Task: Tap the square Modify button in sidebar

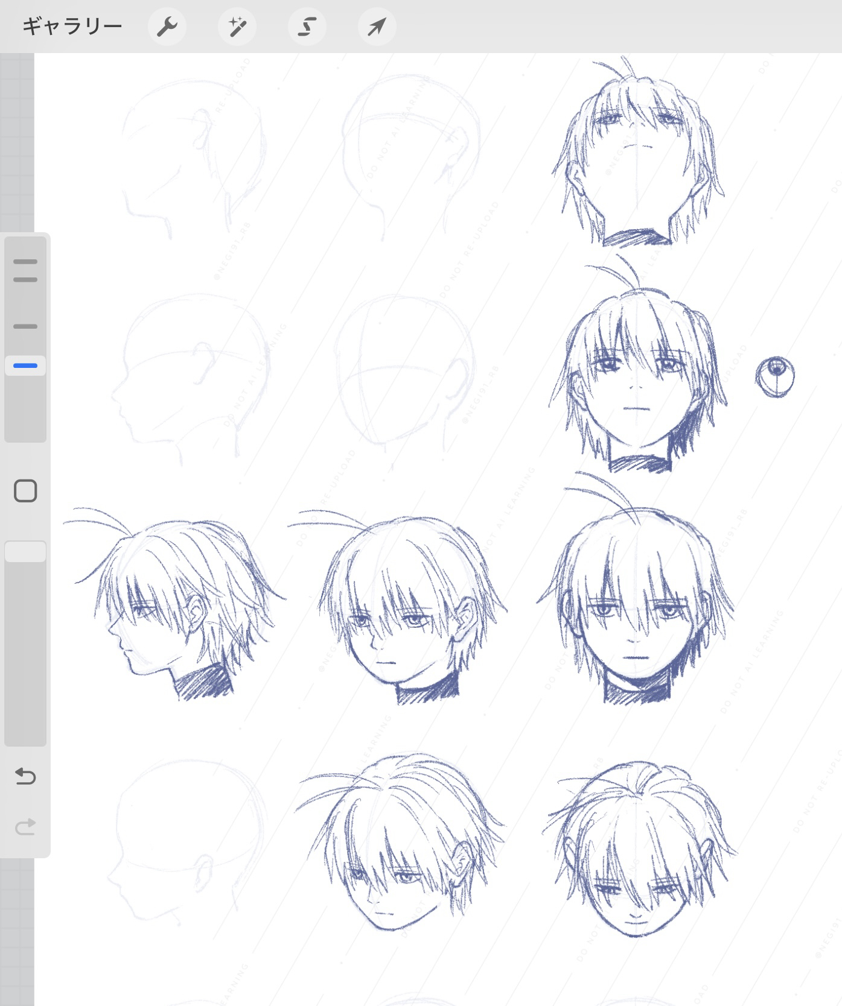Action: coord(25,491)
